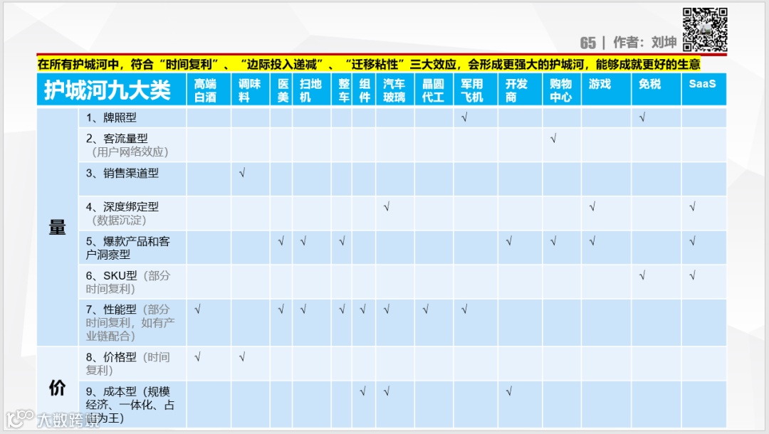This screenshot has height=434, width=769.
Task: Click the checkmark for 价格型 under 高端白酒
Action: (198, 357)
